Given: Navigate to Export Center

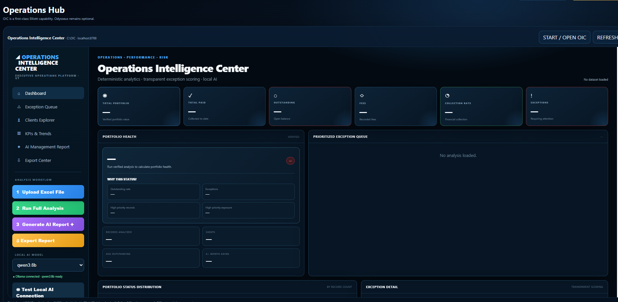Looking at the screenshot, I should tap(48, 160).
